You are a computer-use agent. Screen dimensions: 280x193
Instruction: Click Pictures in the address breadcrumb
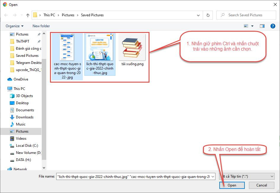click(x=68, y=15)
